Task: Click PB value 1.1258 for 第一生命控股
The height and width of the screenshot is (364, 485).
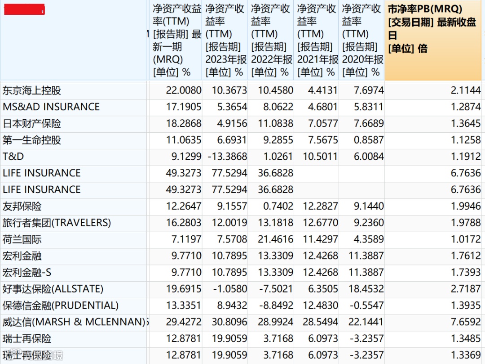Action: click(x=466, y=140)
